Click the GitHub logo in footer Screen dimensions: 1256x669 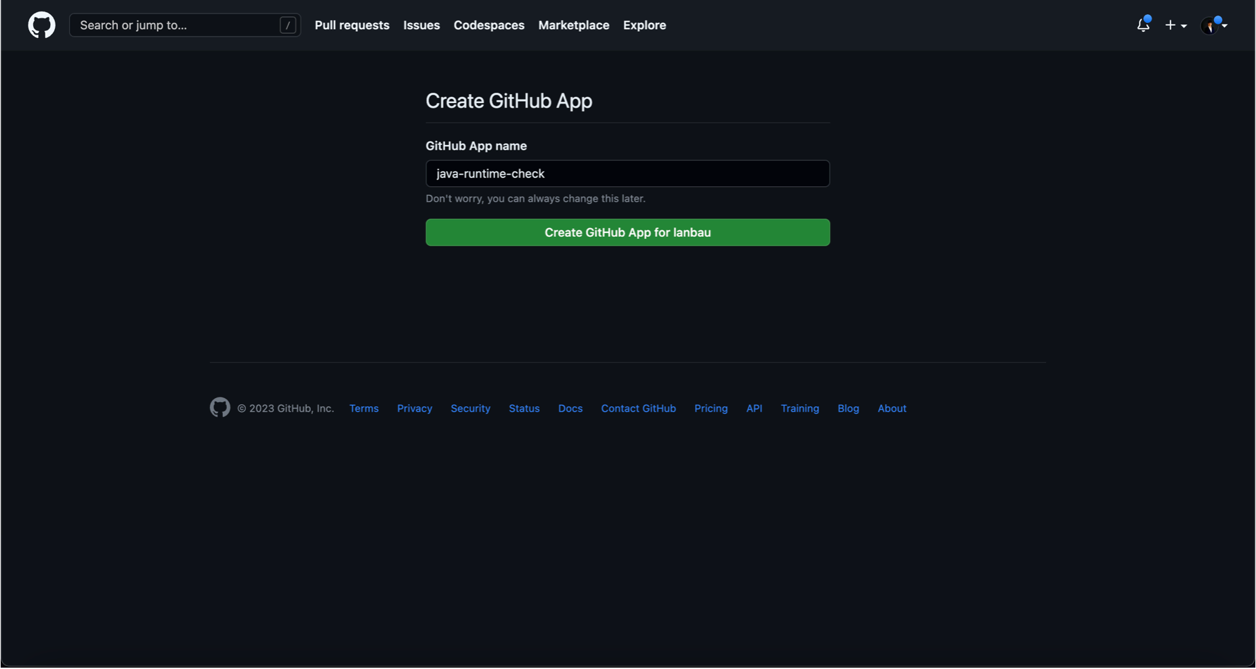pyautogui.click(x=220, y=408)
